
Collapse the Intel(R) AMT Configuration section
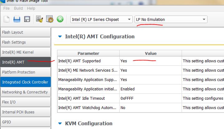click(60, 36)
